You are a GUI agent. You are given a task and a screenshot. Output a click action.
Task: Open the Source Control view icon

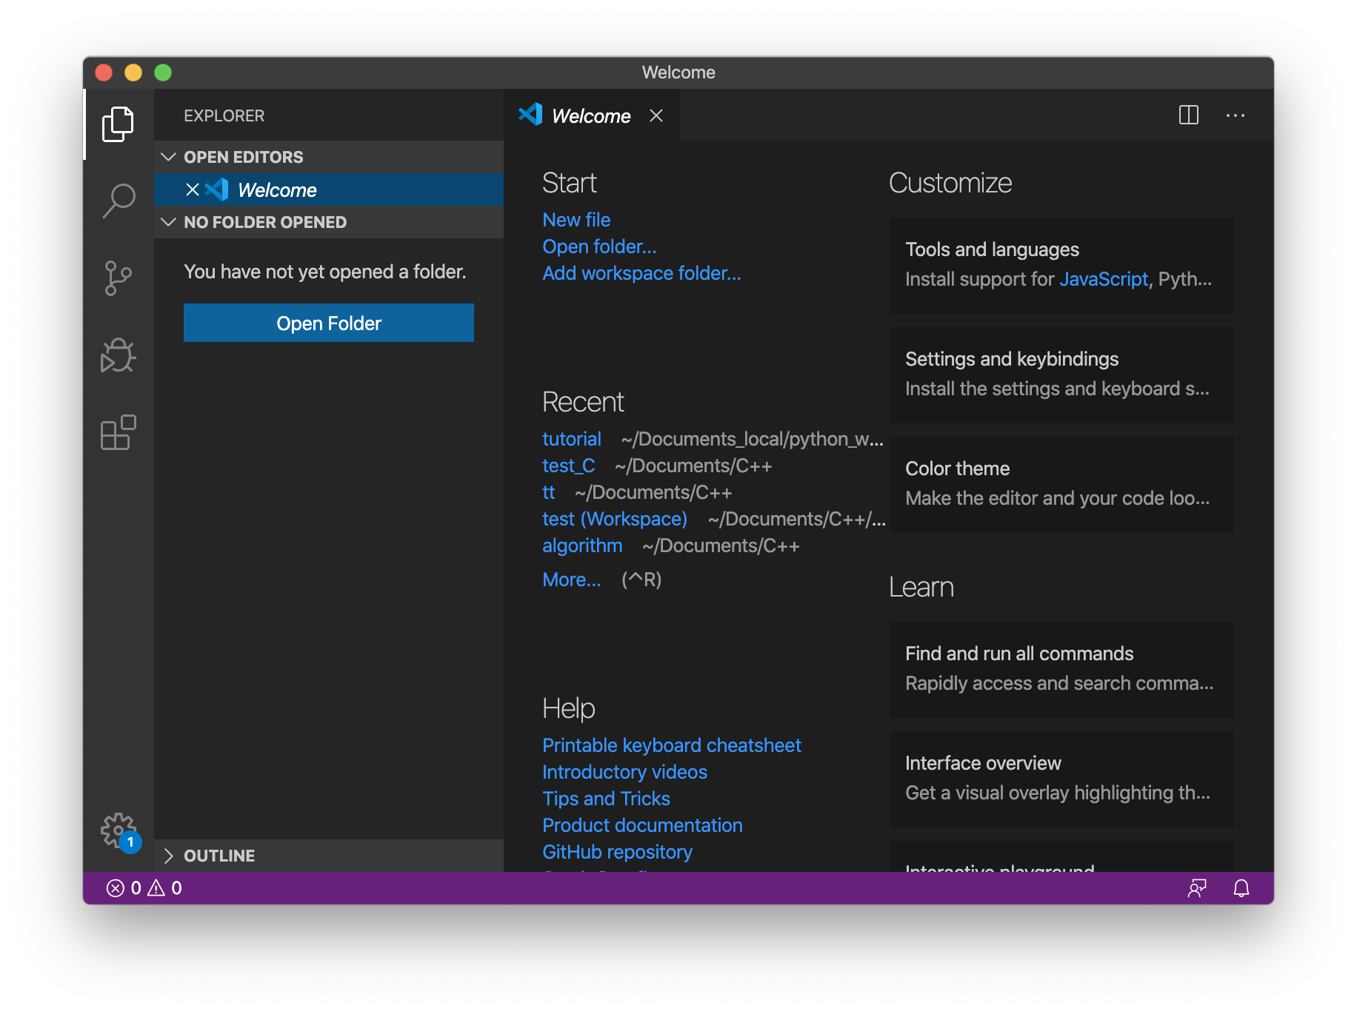tap(118, 278)
